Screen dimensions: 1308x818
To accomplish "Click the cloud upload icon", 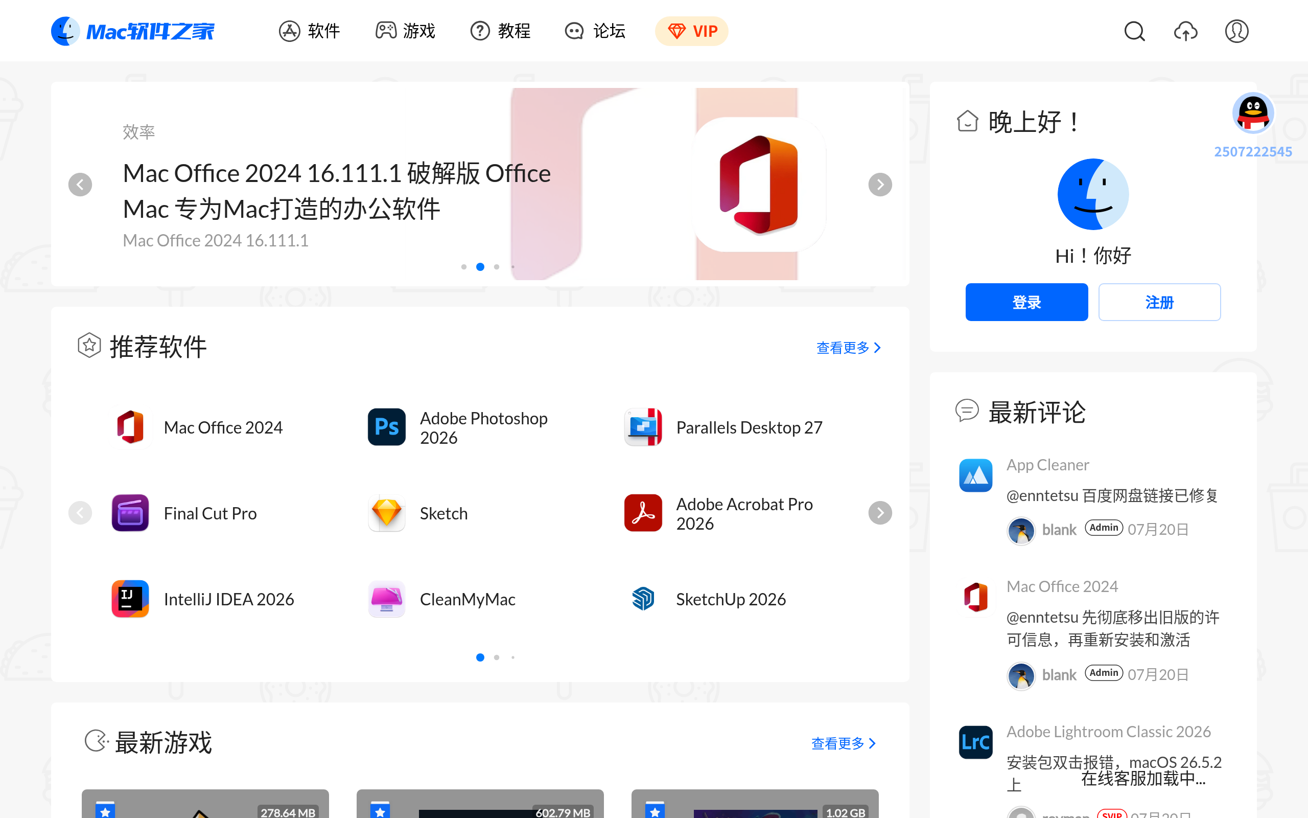I will point(1185,31).
